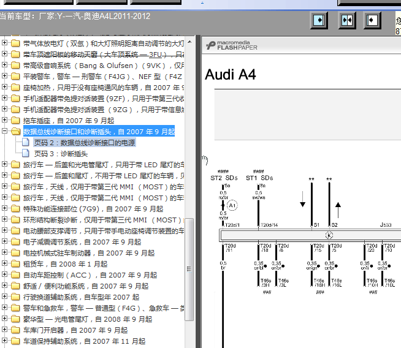Select 旅行车，天线，第三代 MMI entry
401x348 pixels.
pyautogui.click(x=104, y=187)
